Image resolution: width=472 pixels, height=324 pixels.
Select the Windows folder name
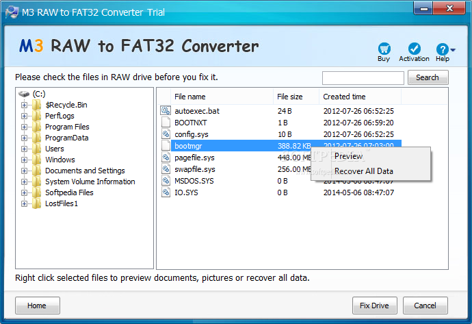60,160
